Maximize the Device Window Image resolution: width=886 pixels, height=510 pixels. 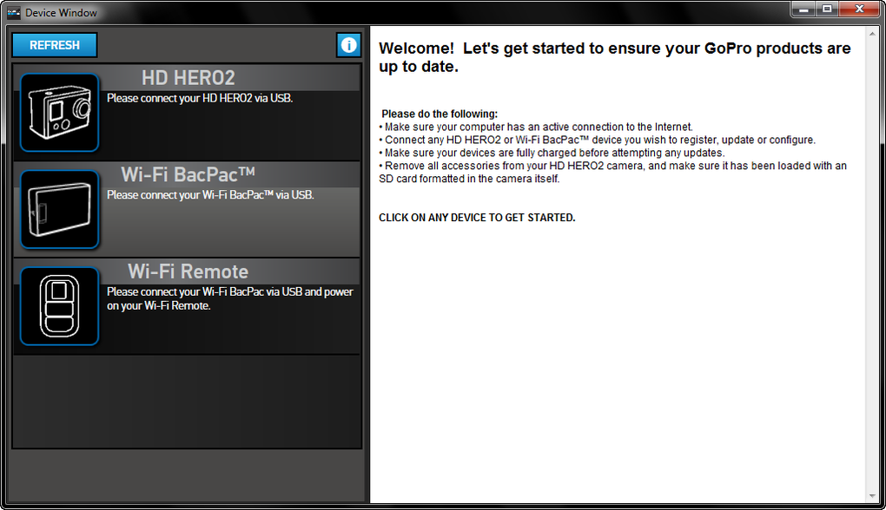pyautogui.click(x=827, y=10)
